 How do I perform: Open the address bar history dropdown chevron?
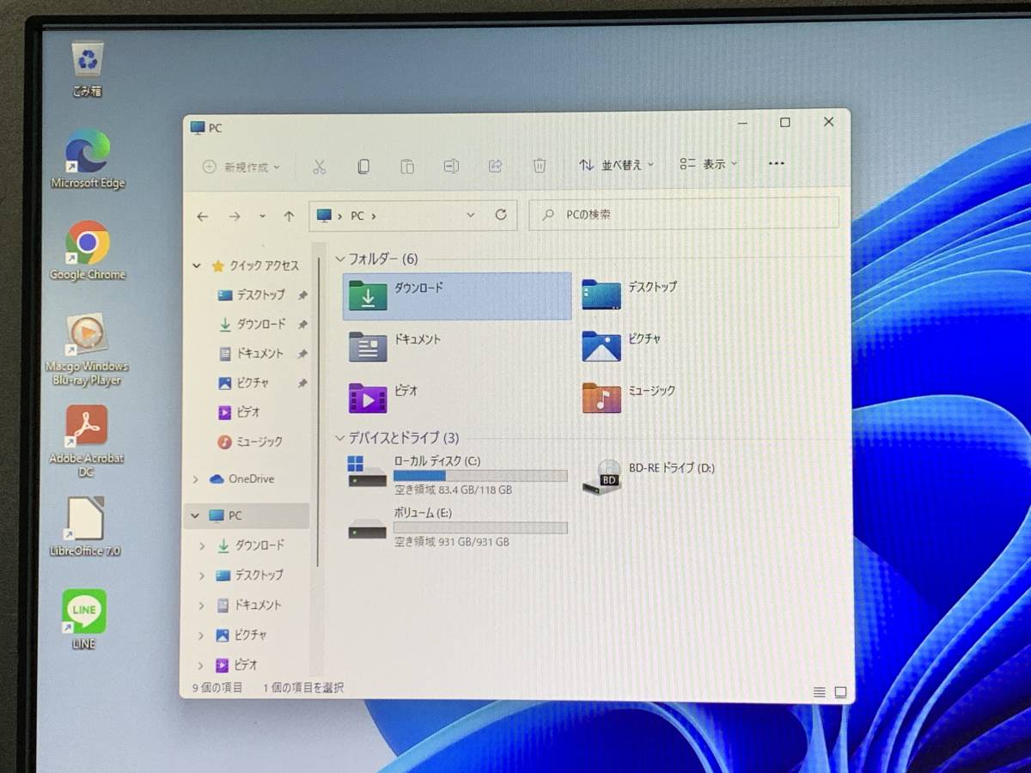pos(471,216)
